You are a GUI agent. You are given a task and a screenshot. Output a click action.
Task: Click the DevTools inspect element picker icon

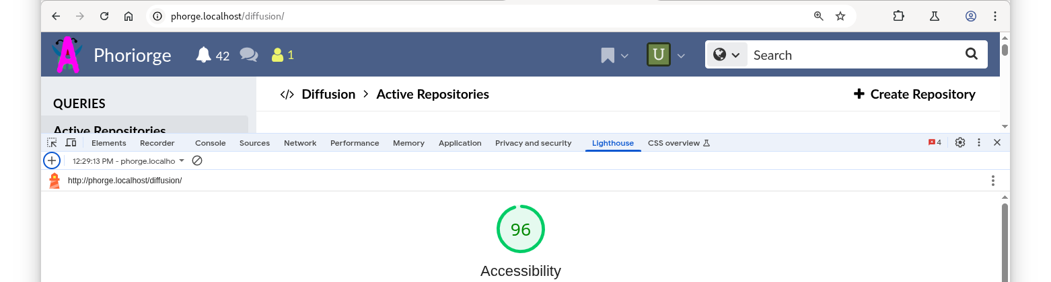pyautogui.click(x=52, y=143)
